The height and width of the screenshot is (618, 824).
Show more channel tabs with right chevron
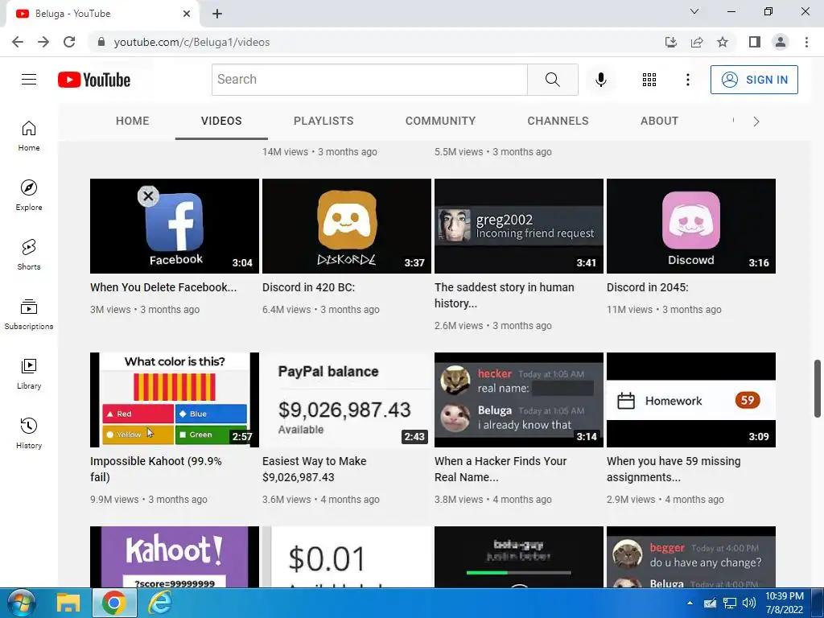756,122
